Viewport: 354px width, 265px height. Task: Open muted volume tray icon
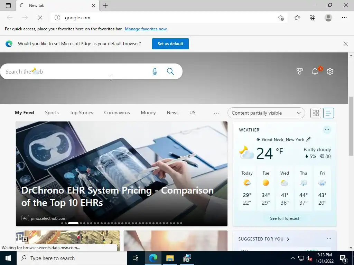[x=309, y=258]
